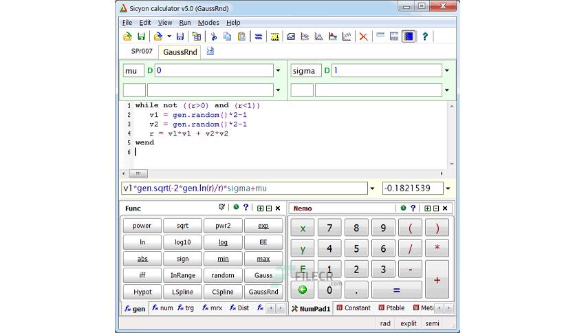Screen dimensions: 575x333
Task: Click the plus box icon in Func panel
Action: pyautogui.click(x=260, y=208)
